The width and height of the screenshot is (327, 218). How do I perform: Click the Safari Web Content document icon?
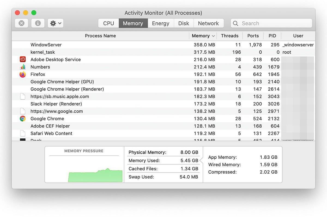23,133
